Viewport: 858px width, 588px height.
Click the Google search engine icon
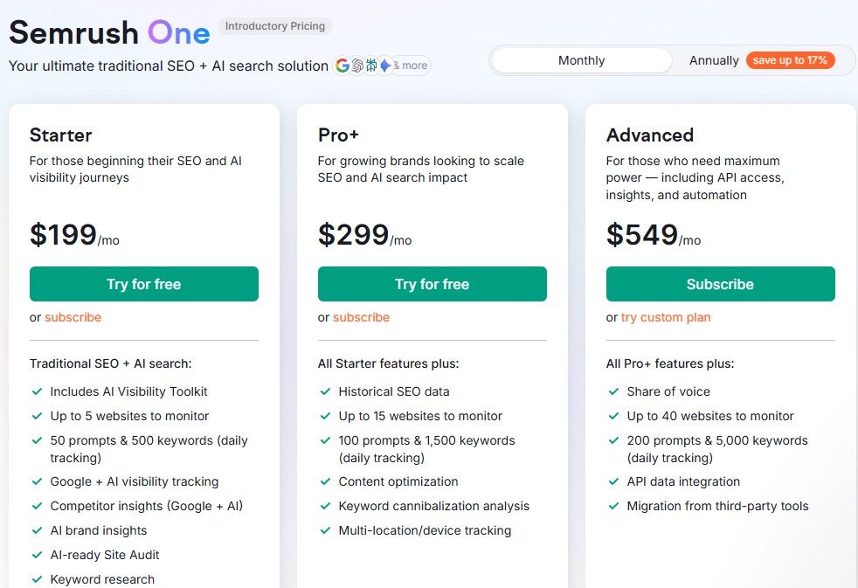(x=343, y=65)
